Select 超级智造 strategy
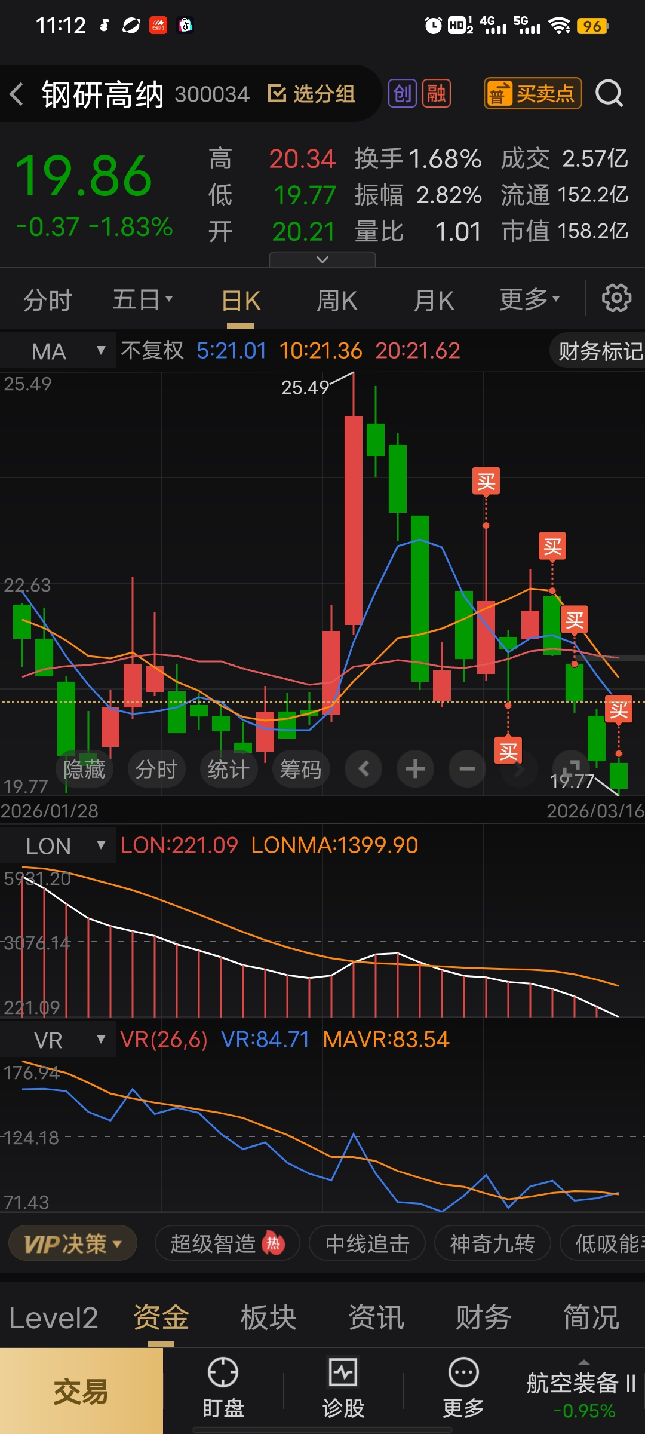 pos(227,1244)
